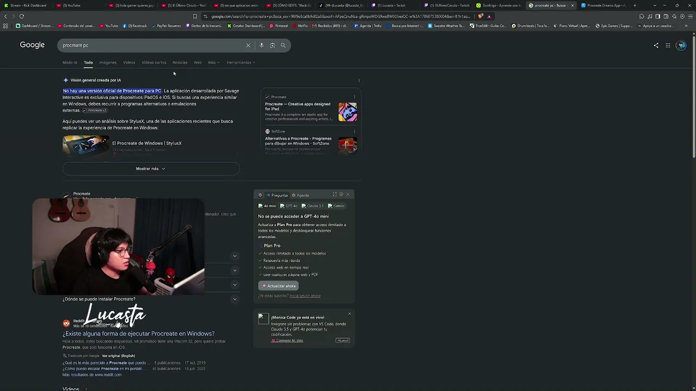The height and width of the screenshot is (391, 696).
Task: Open the three-dot menu on the Procreate source card
Action: (355, 97)
